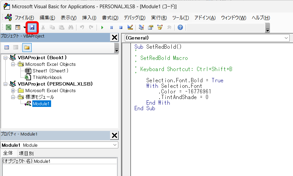This screenshot has height=176, width=293.
Task: Collapse the VBAProject (PERSONAL.XLSB) node
Action: click(5, 84)
